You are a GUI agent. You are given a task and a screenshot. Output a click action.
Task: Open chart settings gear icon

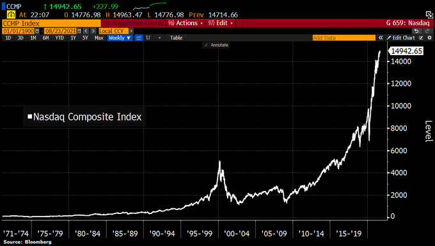(x=430, y=38)
